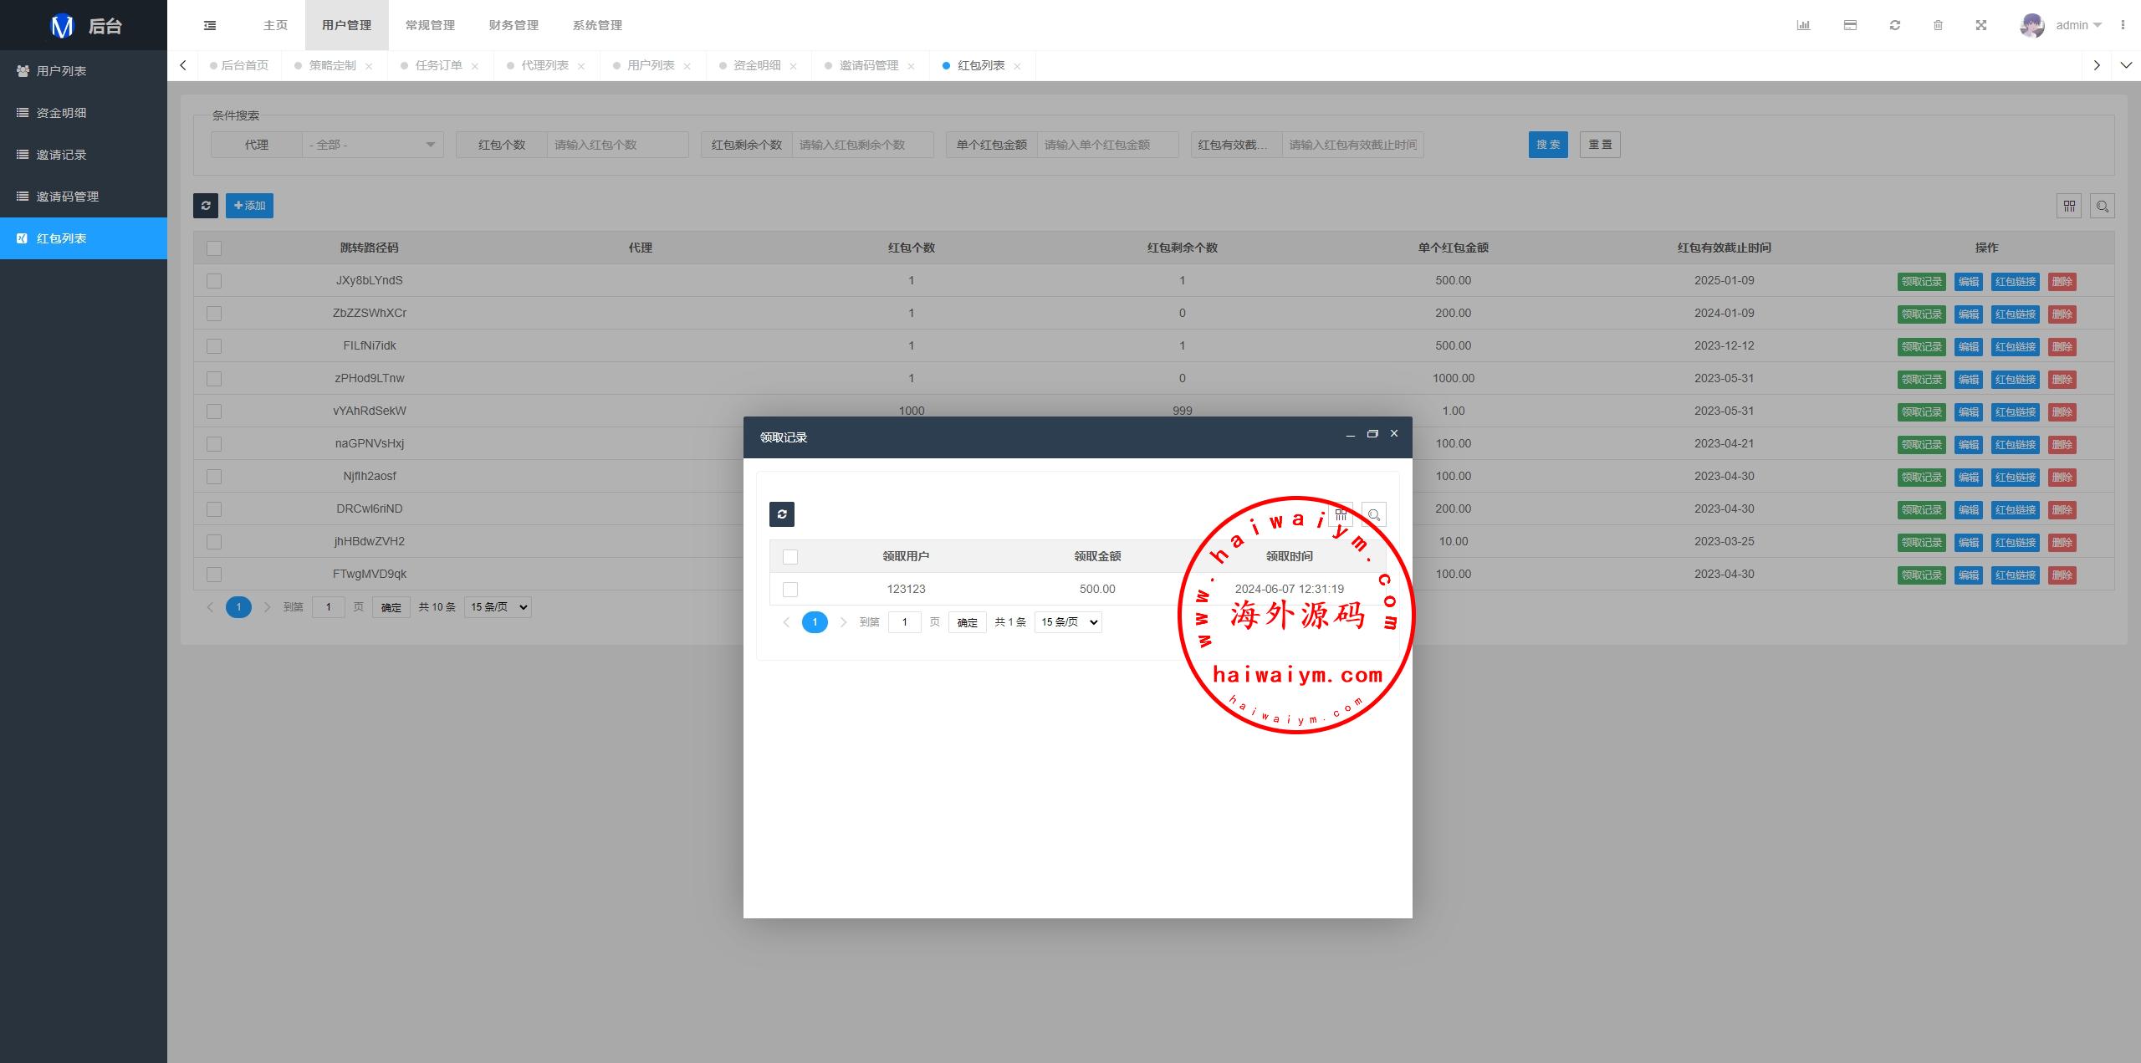Tick checkbox for user 123123 record

coord(790,590)
